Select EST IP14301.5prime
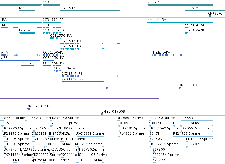This screenshot has width=225, height=164. 131,134
